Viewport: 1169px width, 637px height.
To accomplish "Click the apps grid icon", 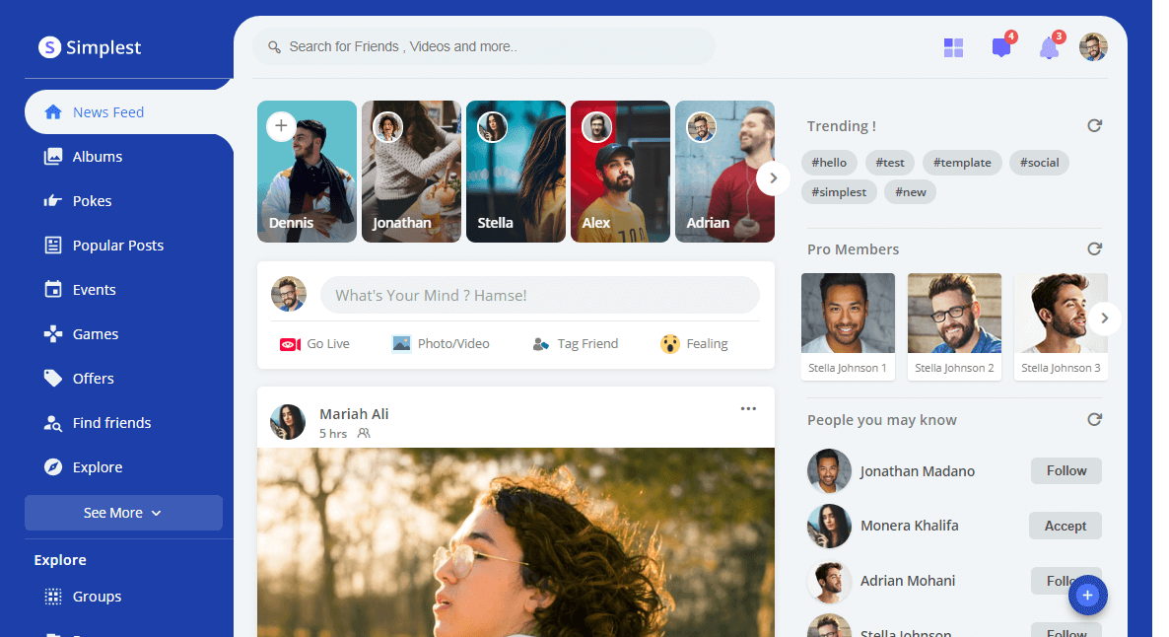I will point(953,47).
